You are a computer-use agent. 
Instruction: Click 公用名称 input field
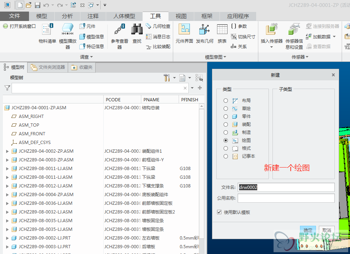286,198
